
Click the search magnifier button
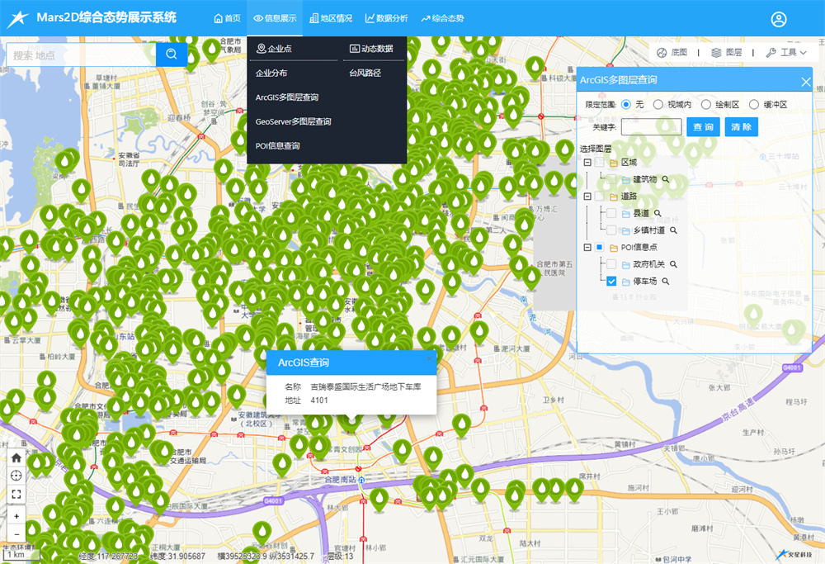pyautogui.click(x=172, y=55)
